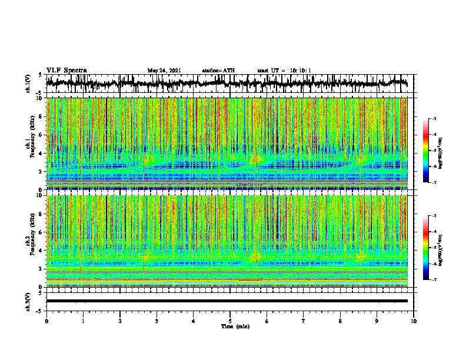Viewport: 466px width, 360px height.
Task: Click the "station= ATH" label
Action: (x=218, y=71)
